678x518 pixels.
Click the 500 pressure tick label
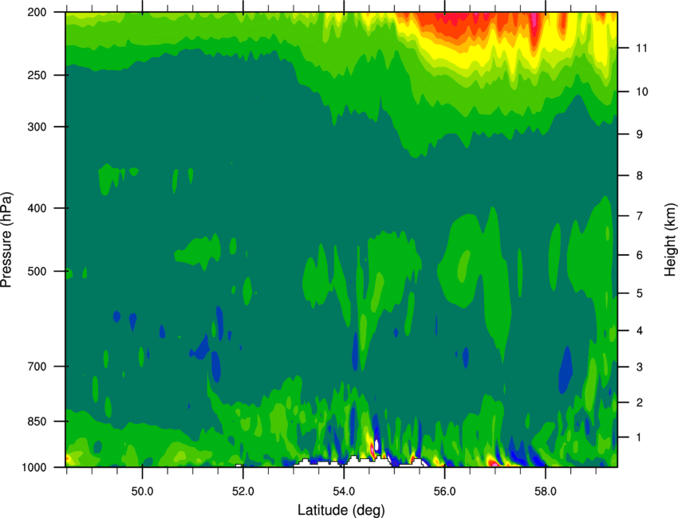[37, 271]
